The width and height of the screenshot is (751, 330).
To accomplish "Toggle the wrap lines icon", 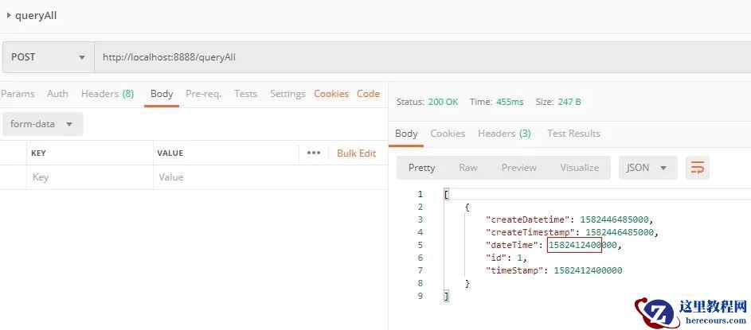I will 698,168.
